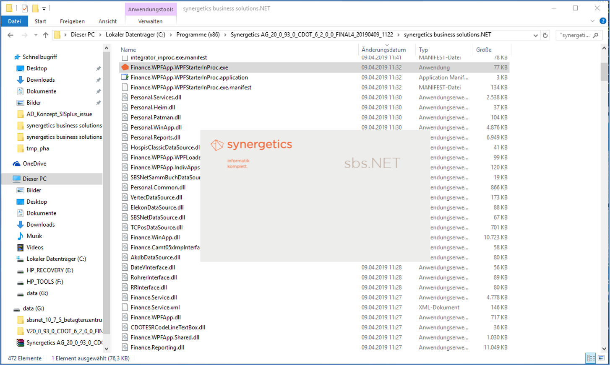Screen dimensions: 610x365
Task: Refresh the folder with the address bar reload icon
Action: tap(545, 35)
